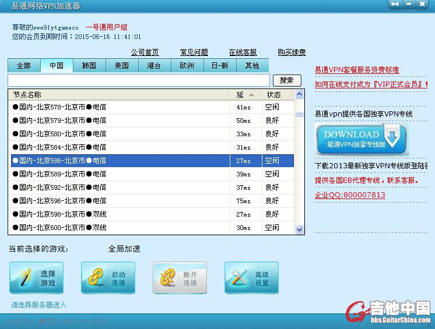Sort by the 节点名称 column header

(x=119, y=95)
